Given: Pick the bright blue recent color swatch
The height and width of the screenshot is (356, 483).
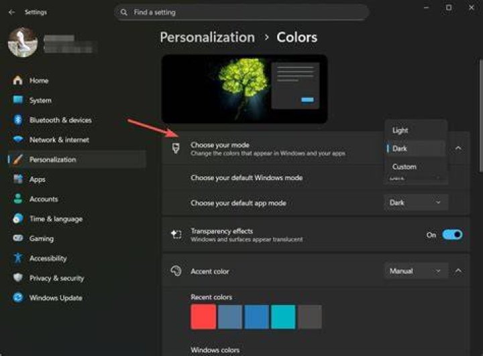Looking at the screenshot, I should tap(256, 317).
